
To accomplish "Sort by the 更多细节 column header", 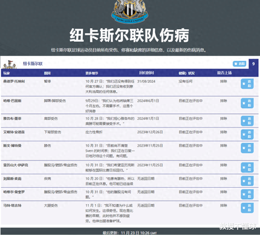I will (x=92, y=73).
